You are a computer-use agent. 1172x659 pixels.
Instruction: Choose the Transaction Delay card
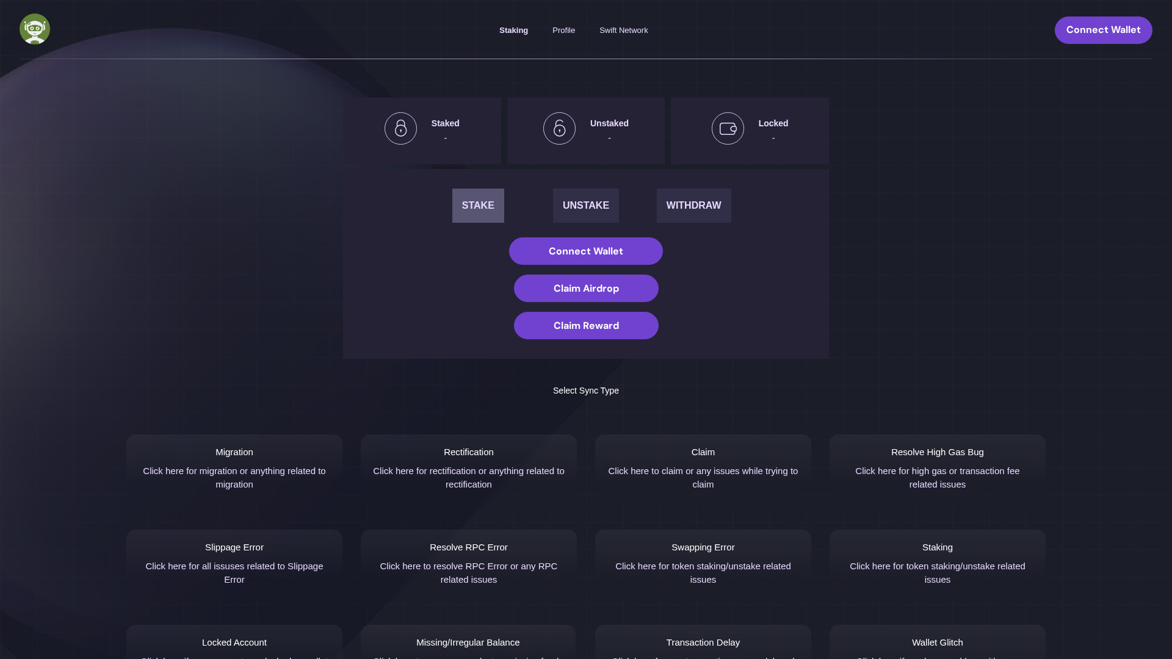pyautogui.click(x=703, y=642)
